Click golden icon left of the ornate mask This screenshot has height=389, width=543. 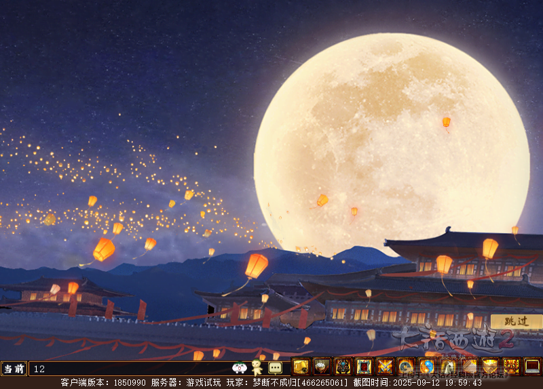click(x=490, y=367)
